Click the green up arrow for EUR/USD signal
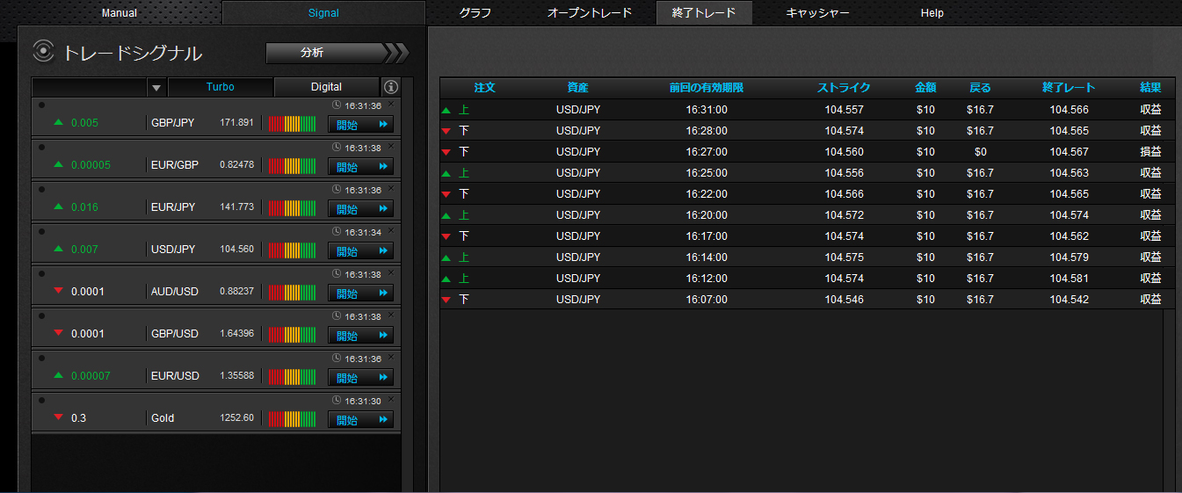The image size is (1182, 493). click(59, 375)
